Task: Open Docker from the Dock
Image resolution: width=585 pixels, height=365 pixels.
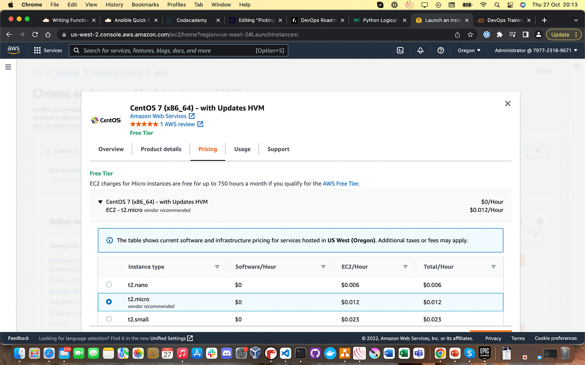Action: pos(330,353)
